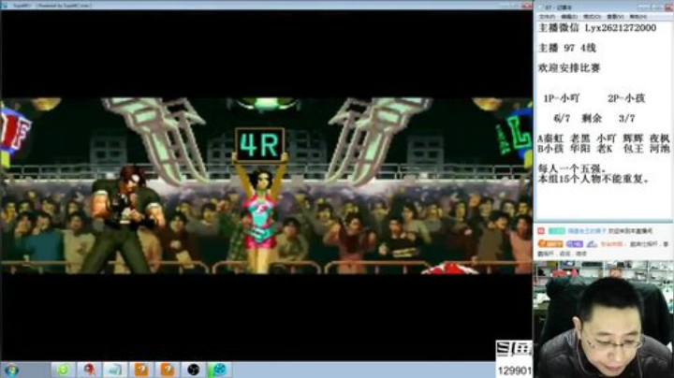Open the black OBS taskbar icon
674x378 pixels.
point(194,370)
